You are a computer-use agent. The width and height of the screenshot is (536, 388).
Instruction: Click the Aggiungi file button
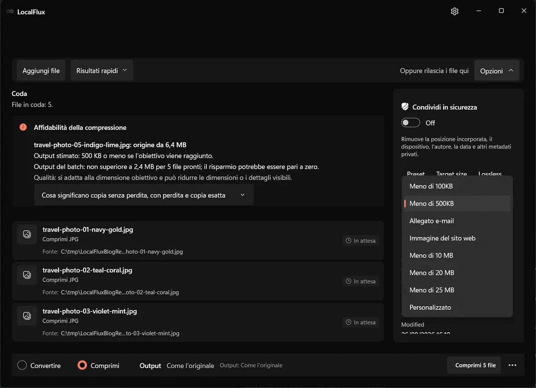point(41,71)
